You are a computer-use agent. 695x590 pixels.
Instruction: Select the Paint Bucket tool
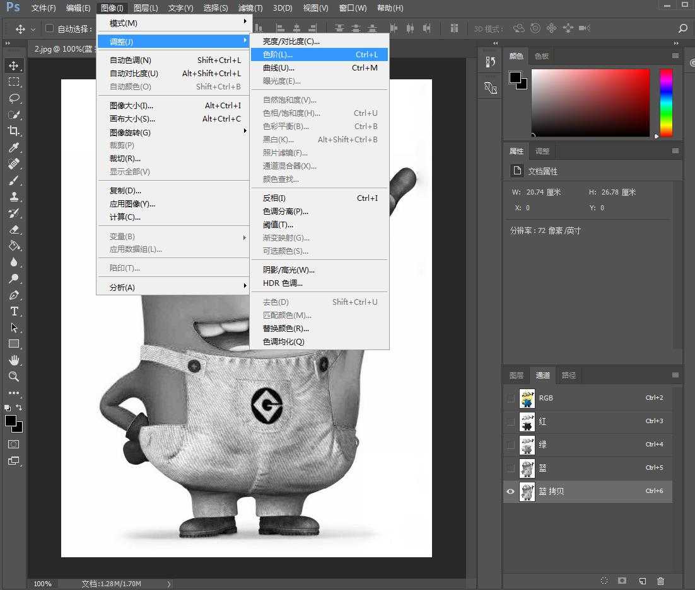pyautogui.click(x=14, y=246)
